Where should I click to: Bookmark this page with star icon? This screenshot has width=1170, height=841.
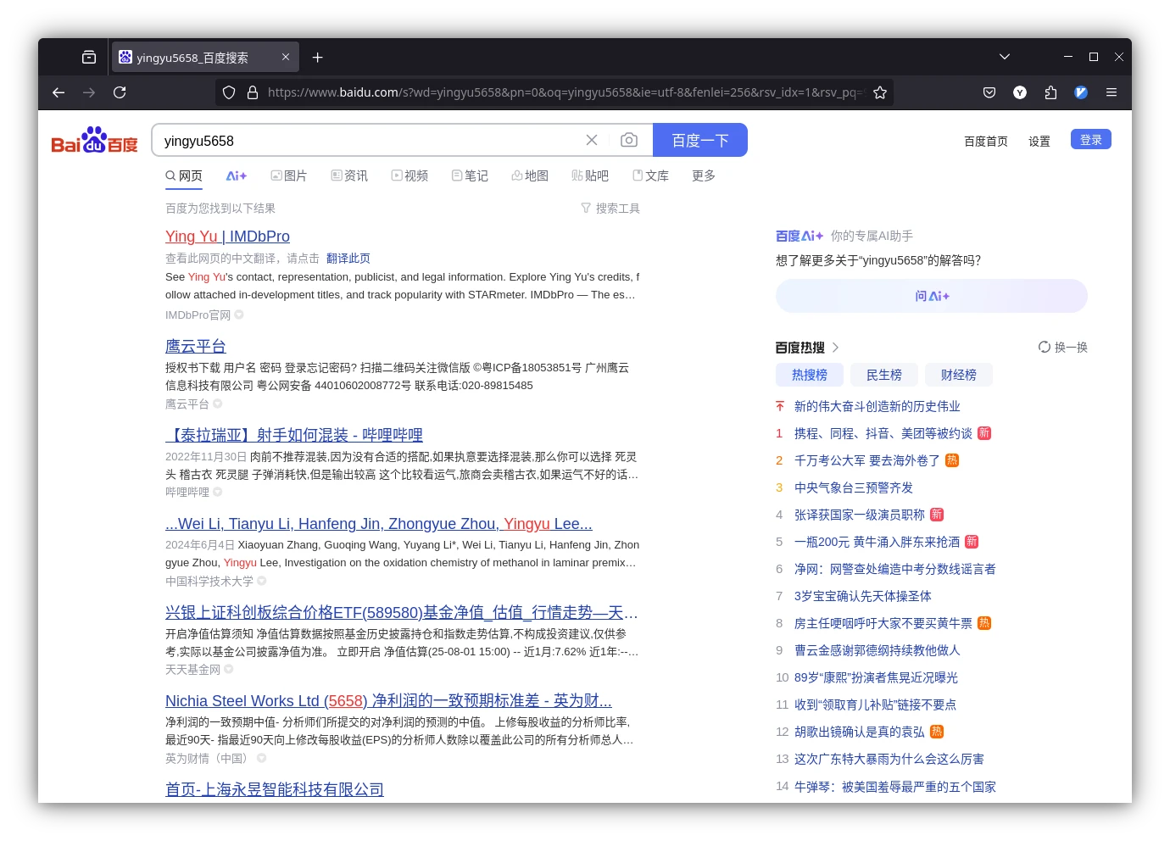[880, 92]
